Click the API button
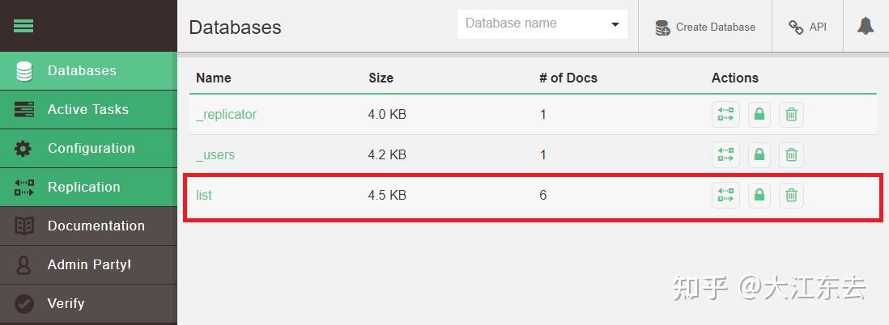 807,27
